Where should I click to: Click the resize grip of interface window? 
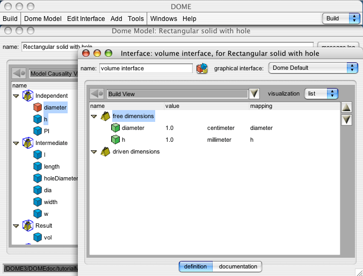(x=359, y=272)
